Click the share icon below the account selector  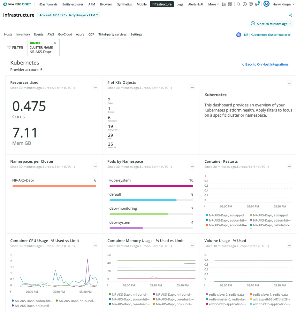coord(290,15)
